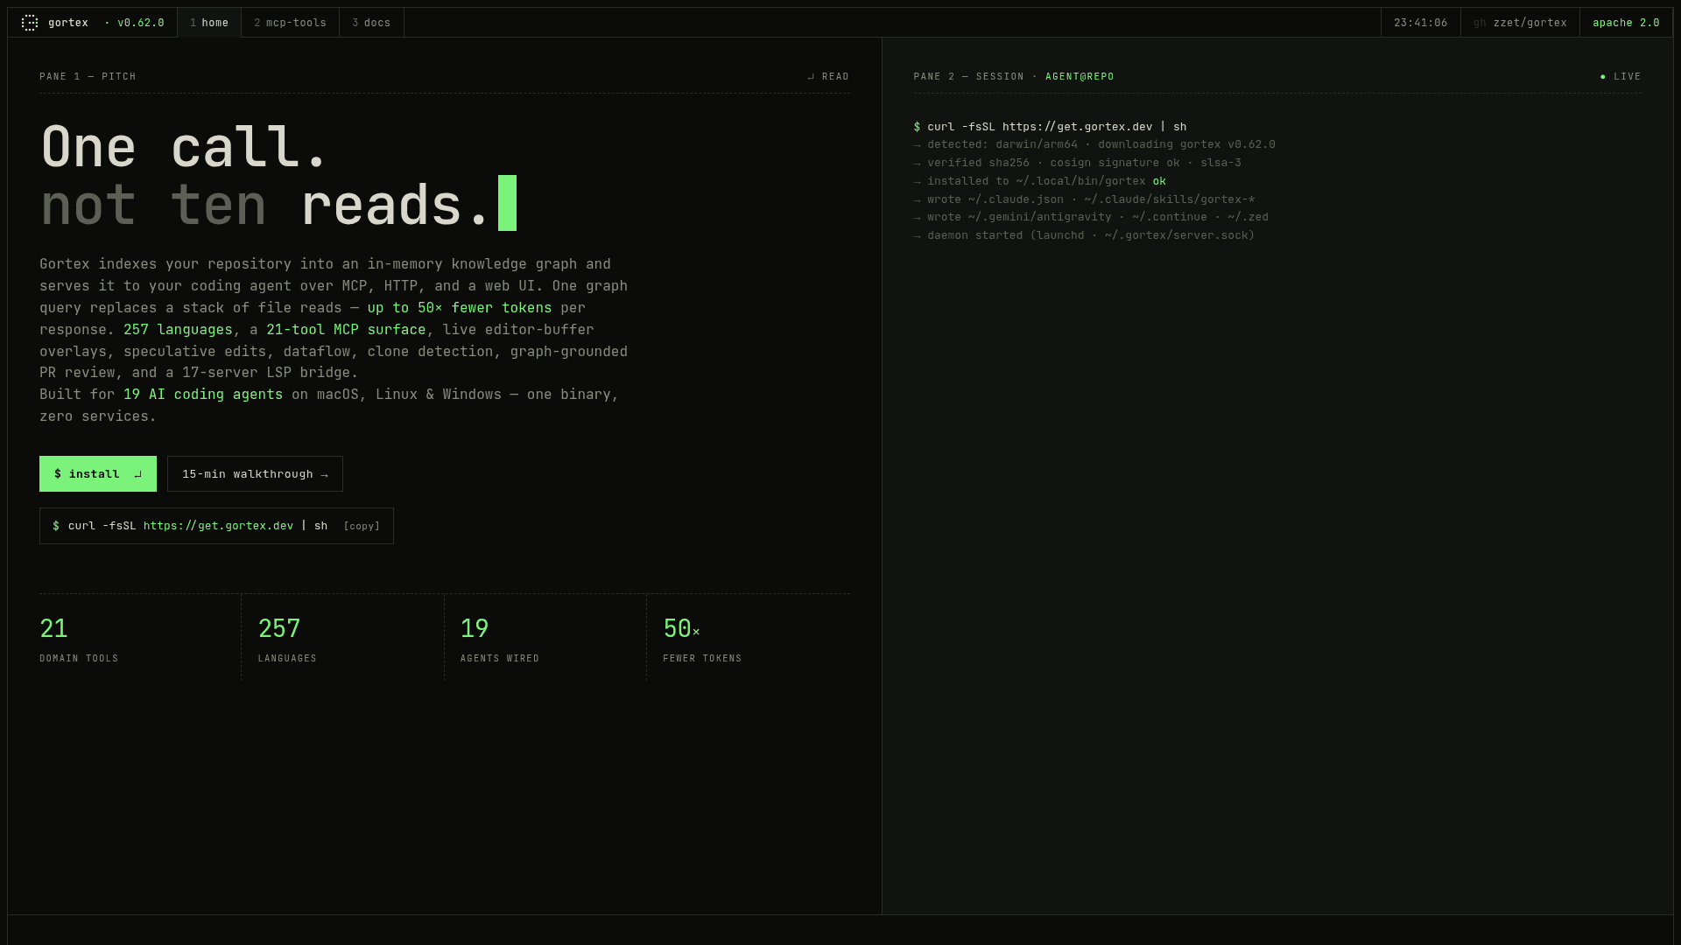Select the 19 AGENTS WIRED stat
The width and height of the screenshot is (1681, 945).
click(545, 638)
